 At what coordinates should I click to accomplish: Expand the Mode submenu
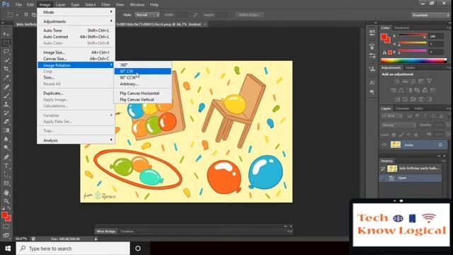pos(76,12)
